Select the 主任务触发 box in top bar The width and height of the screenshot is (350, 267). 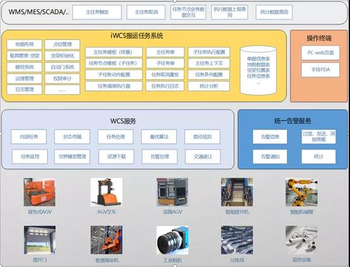97,12
